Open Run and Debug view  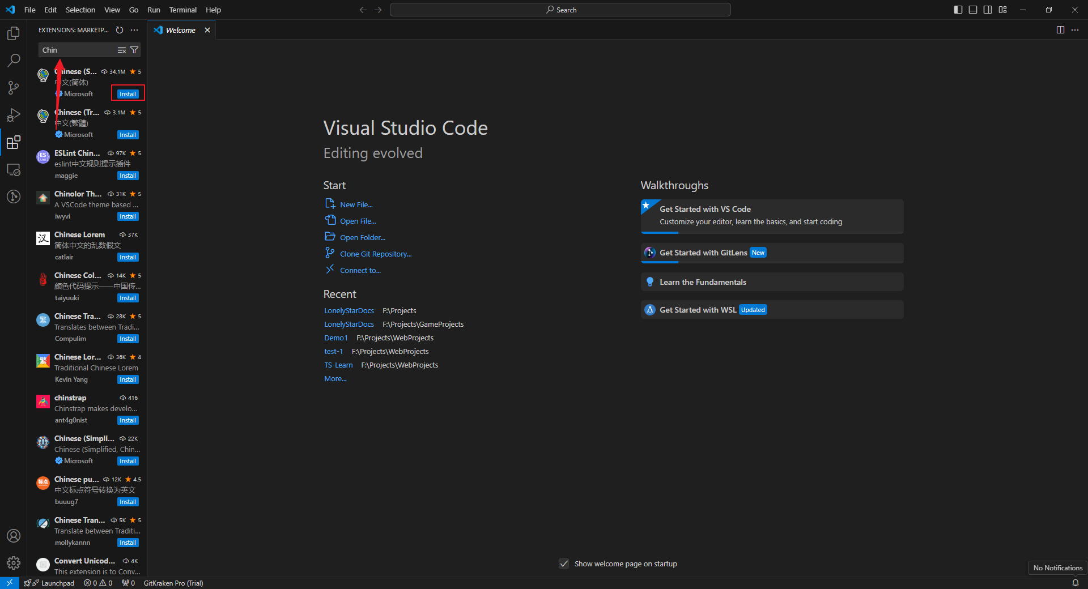[14, 115]
